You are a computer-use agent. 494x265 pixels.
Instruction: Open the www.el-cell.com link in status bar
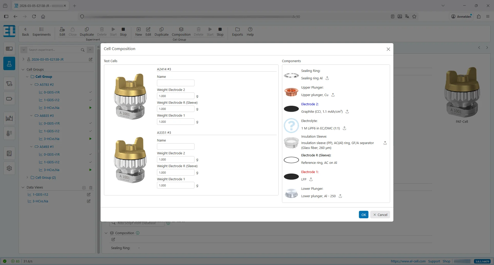coord(408,261)
